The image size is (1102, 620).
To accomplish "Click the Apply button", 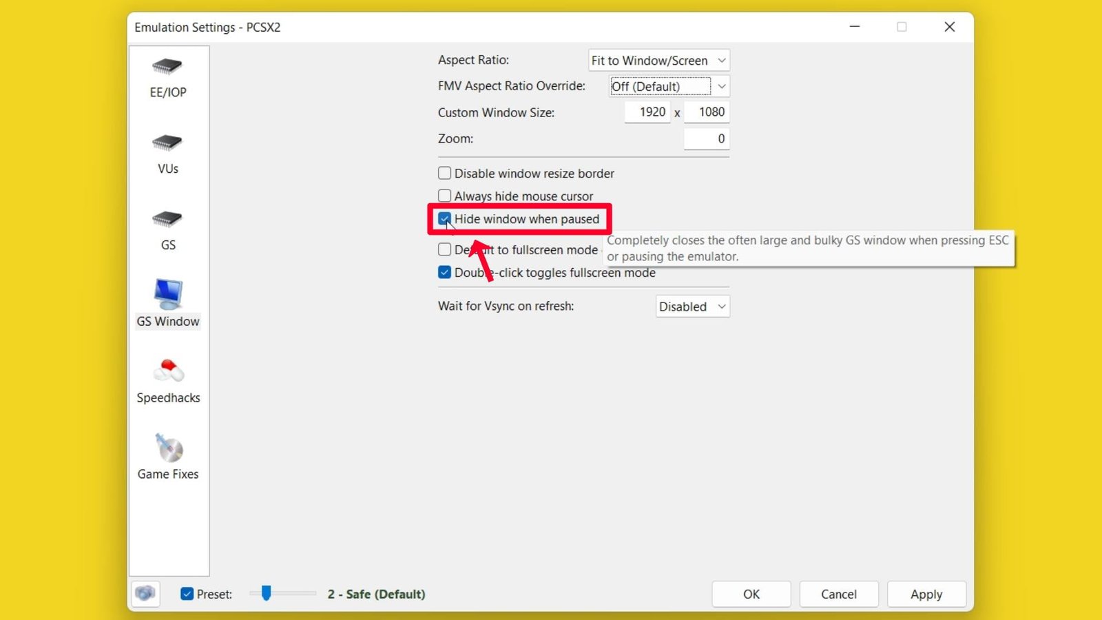I will click(x=926, y=594).
